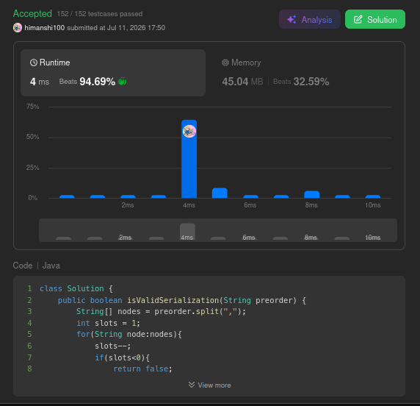The image size is (420, 406).
Task: Click code line 'class Solution {'
Action: tap(76, 288)
